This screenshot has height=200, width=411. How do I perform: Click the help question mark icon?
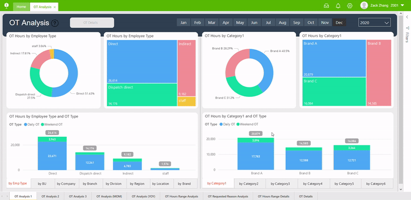click(x=55, y=23)
